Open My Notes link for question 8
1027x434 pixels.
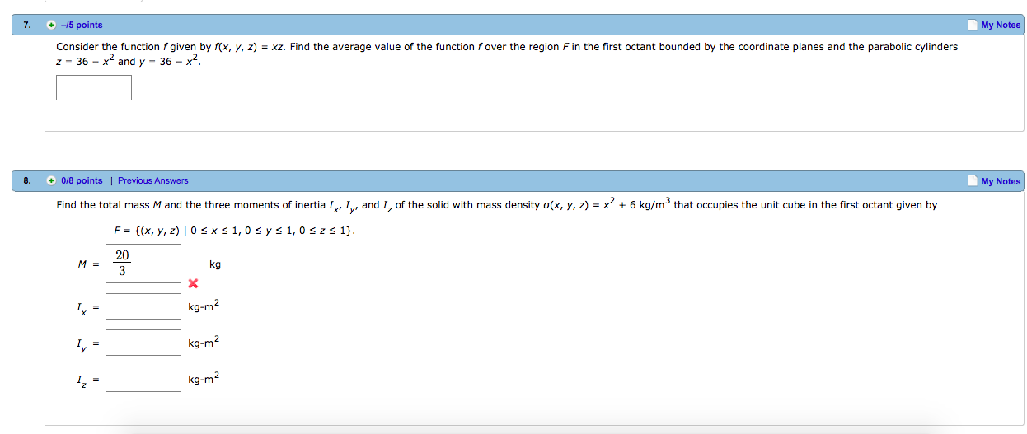pyautogui.click(x=1001, y=181)
